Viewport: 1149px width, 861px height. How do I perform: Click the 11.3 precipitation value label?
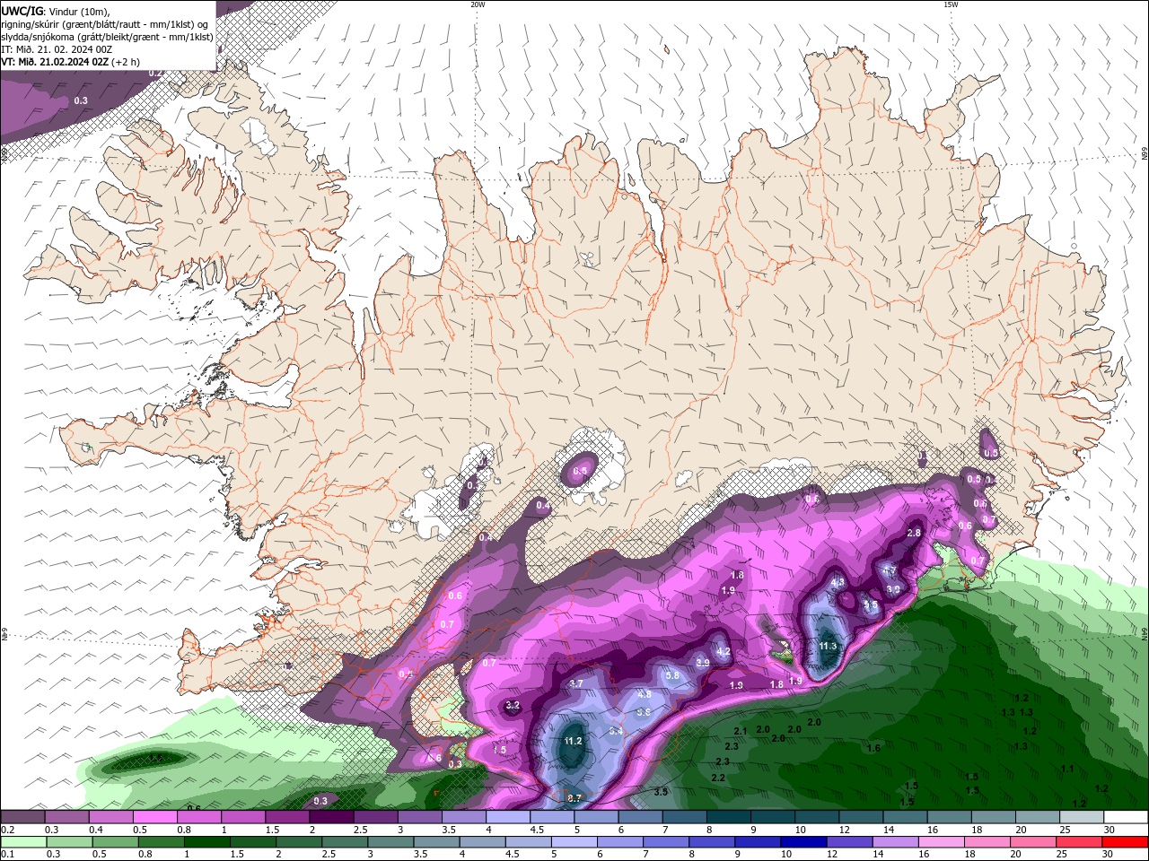click(828, 646)
